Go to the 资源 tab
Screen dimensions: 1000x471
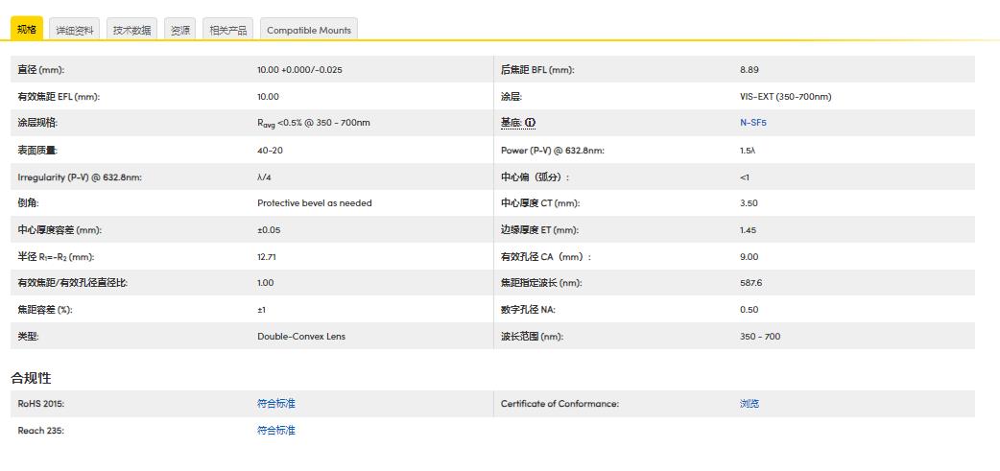(x=179, y=30)
